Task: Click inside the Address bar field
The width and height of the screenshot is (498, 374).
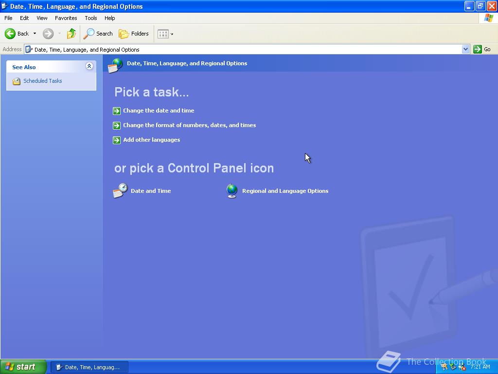Action: pyautogui.click(x=247, y=49)
